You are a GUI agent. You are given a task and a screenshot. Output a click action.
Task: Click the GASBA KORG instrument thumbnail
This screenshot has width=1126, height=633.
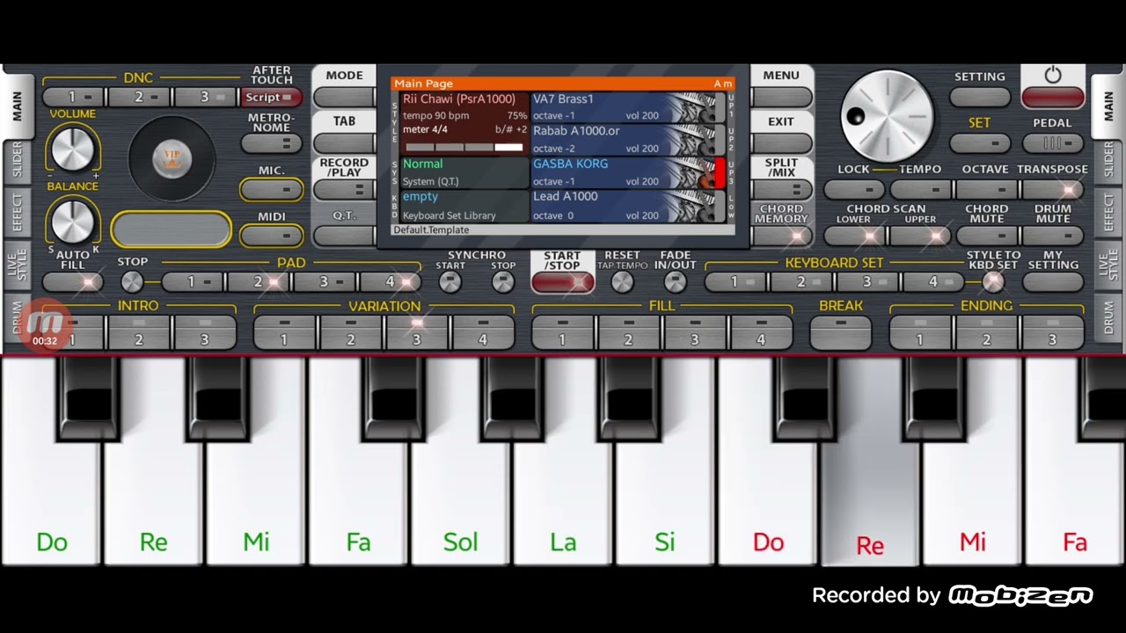693,172
